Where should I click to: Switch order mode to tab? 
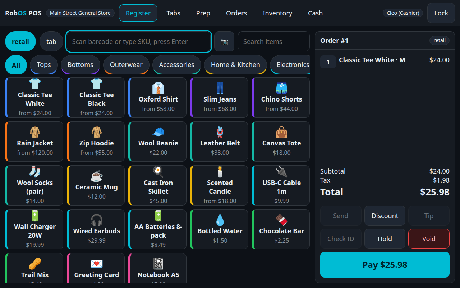(51, 41)
